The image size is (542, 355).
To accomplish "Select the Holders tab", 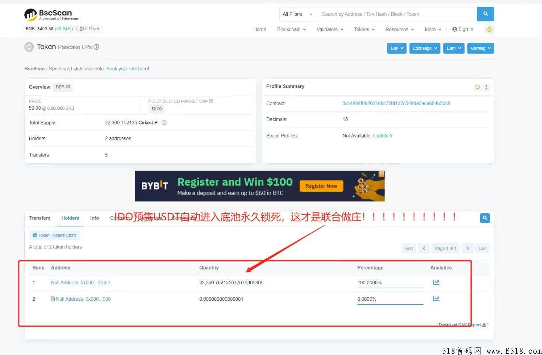I will tap(70, 218).
